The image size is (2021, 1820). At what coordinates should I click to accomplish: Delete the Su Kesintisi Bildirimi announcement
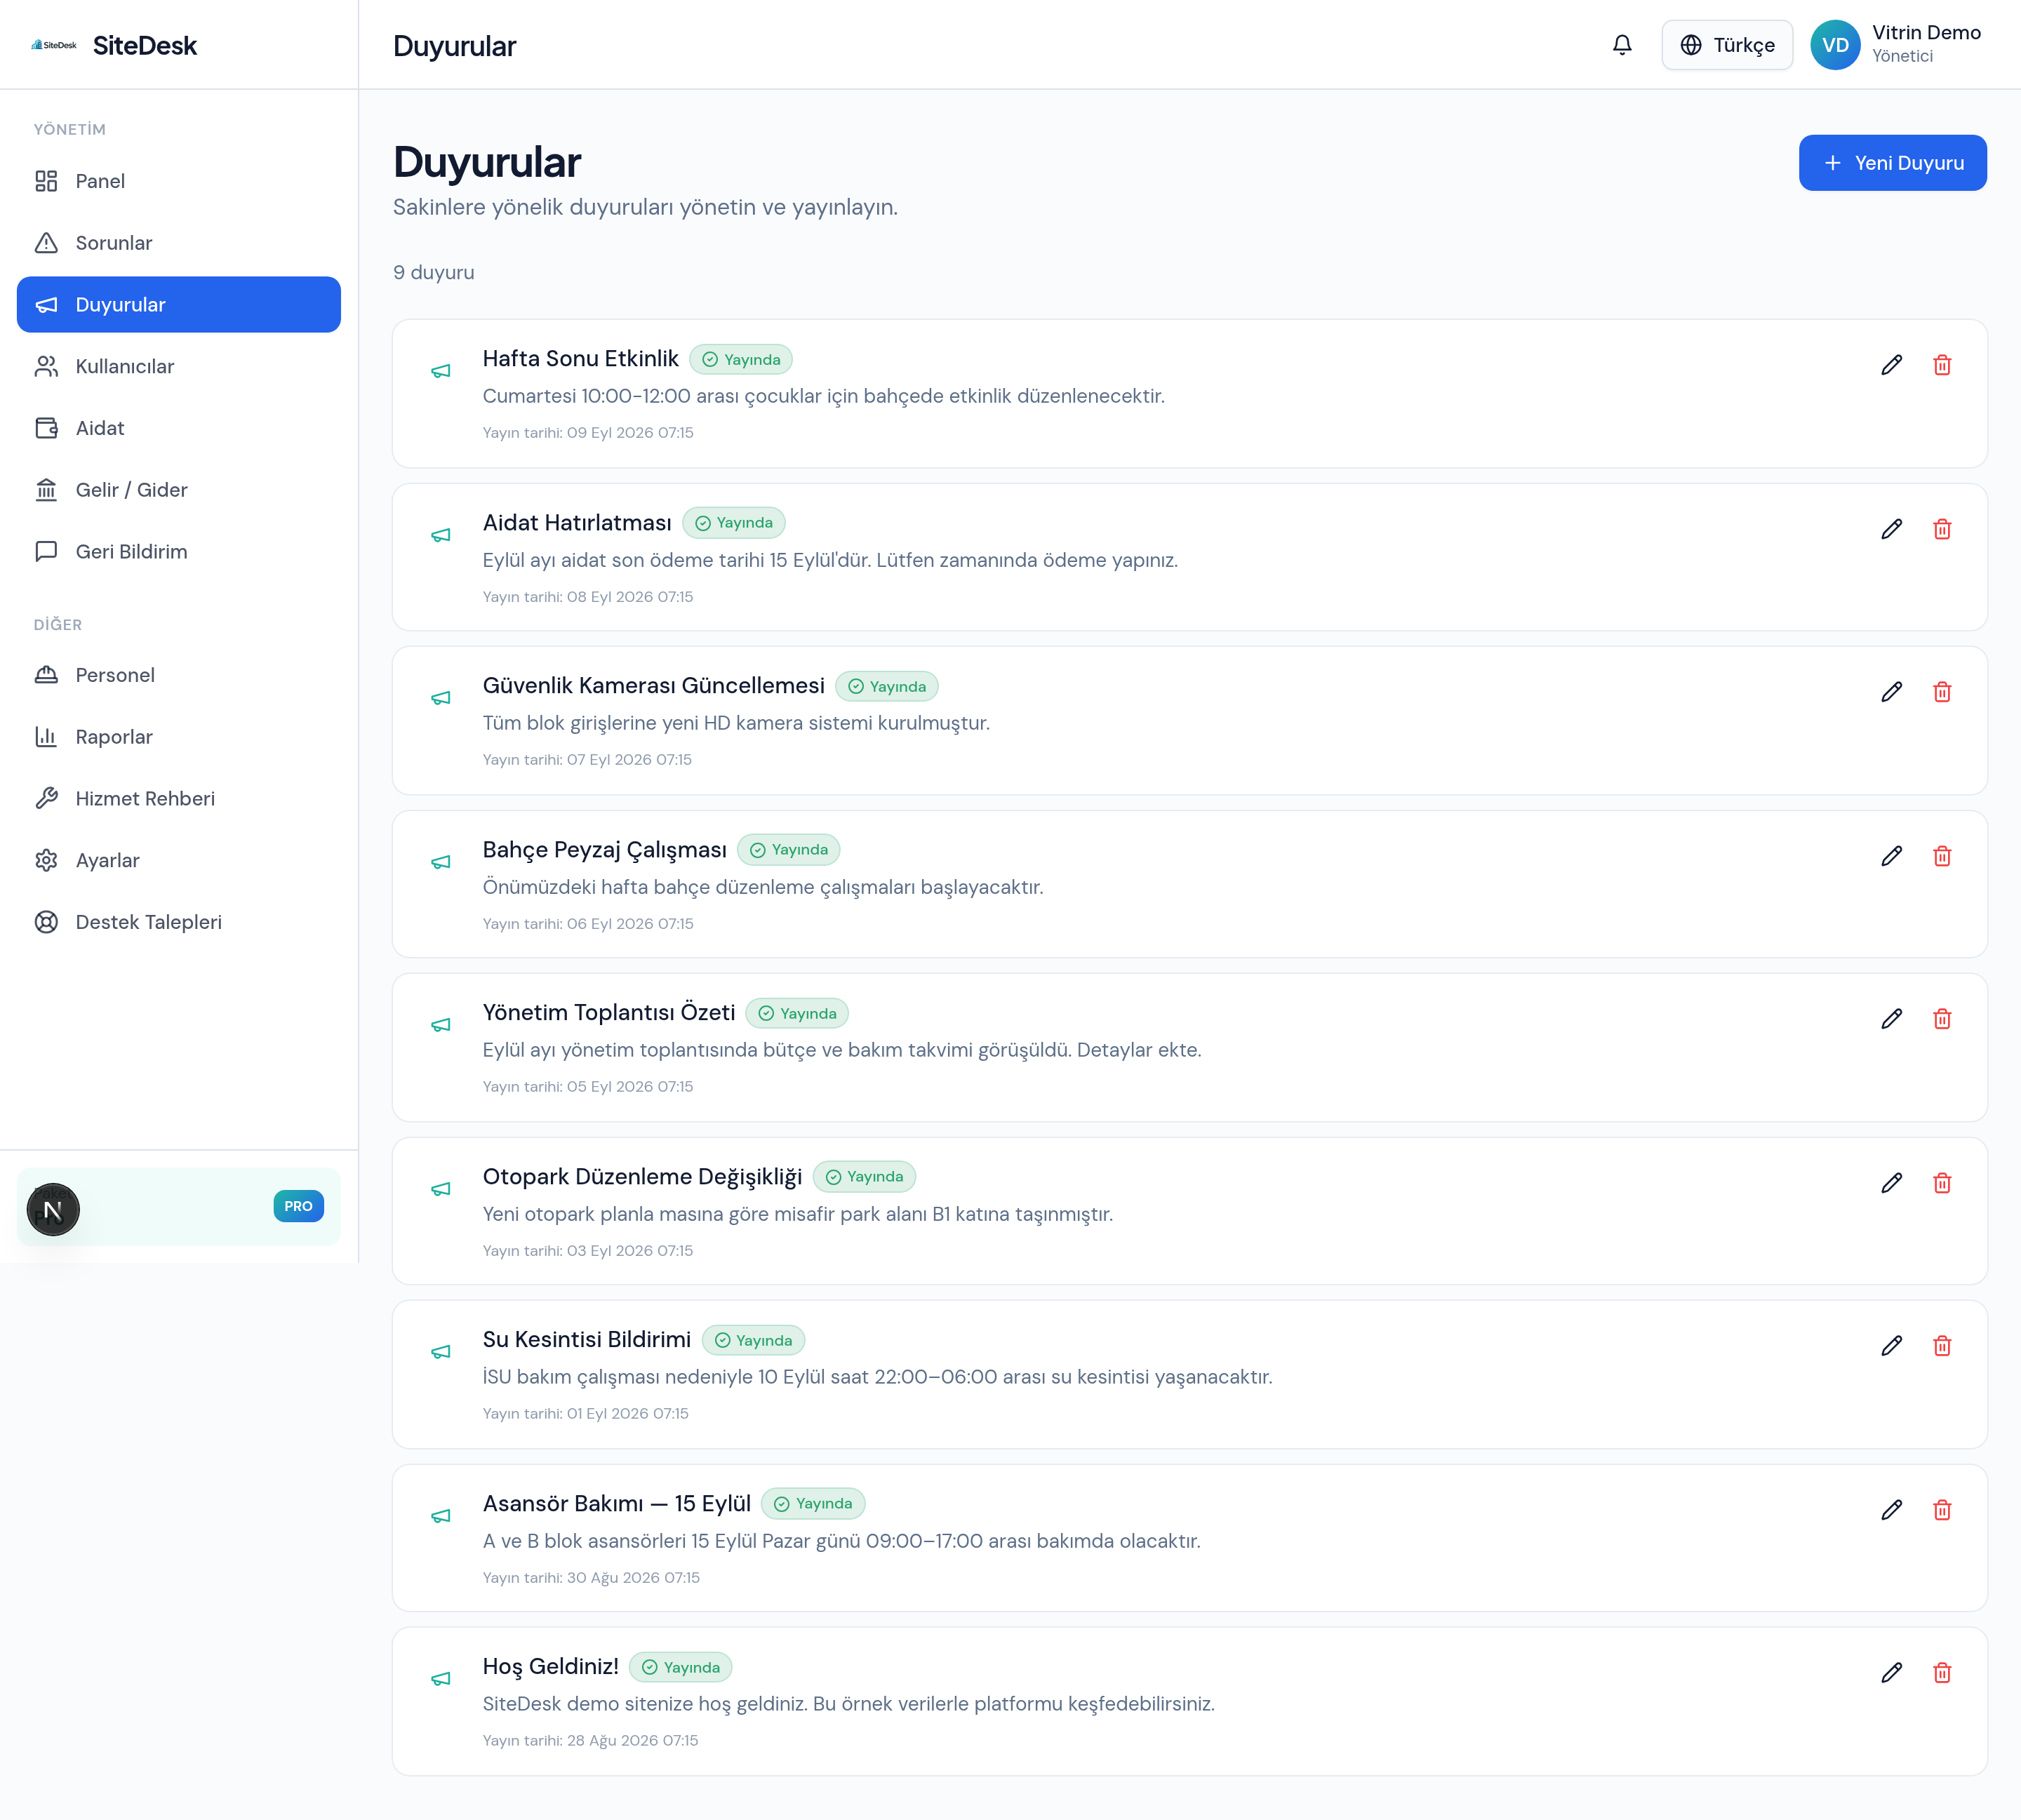1942,1346
